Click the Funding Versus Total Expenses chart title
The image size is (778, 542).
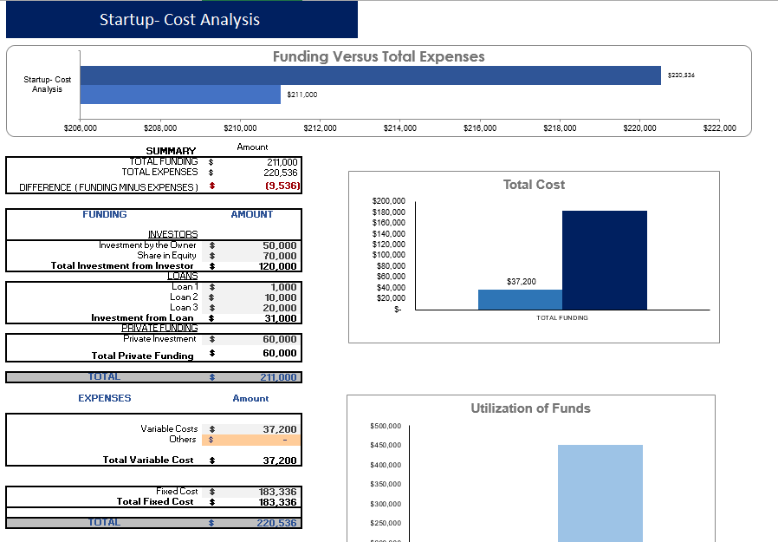(x=379, y=56)
